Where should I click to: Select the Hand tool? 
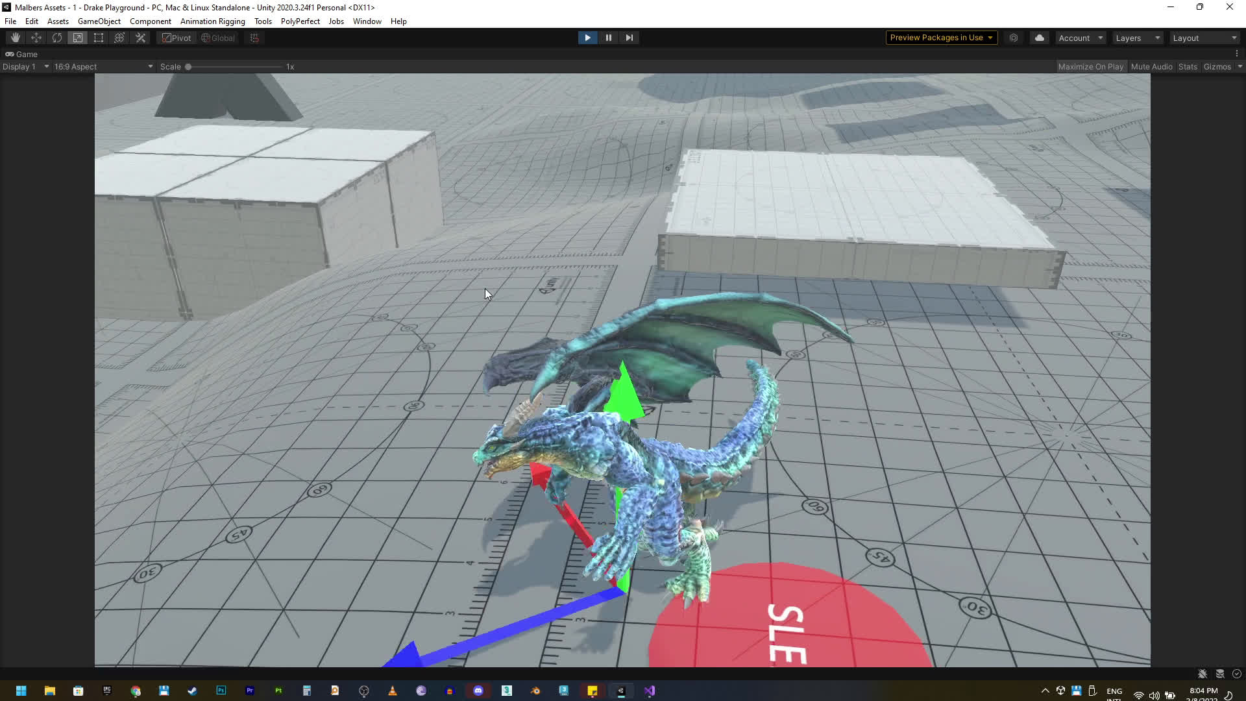16,38
